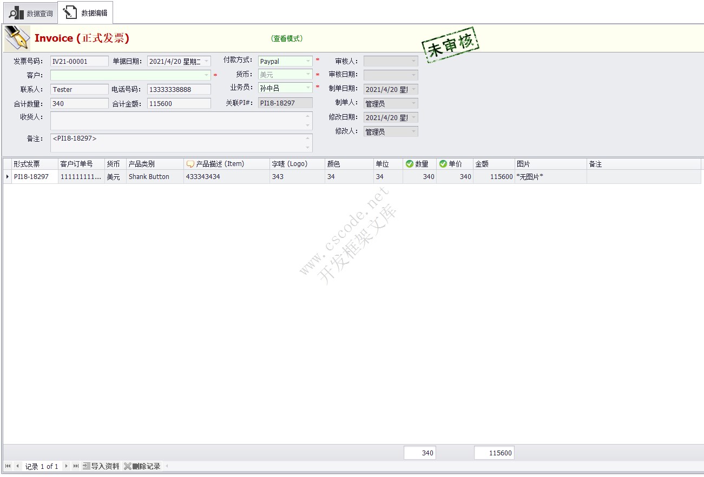Click the 备注 grid column header

pos(644,164)
